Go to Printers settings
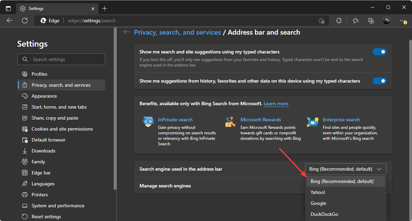The image size is (412, 221). pos(61,195)
